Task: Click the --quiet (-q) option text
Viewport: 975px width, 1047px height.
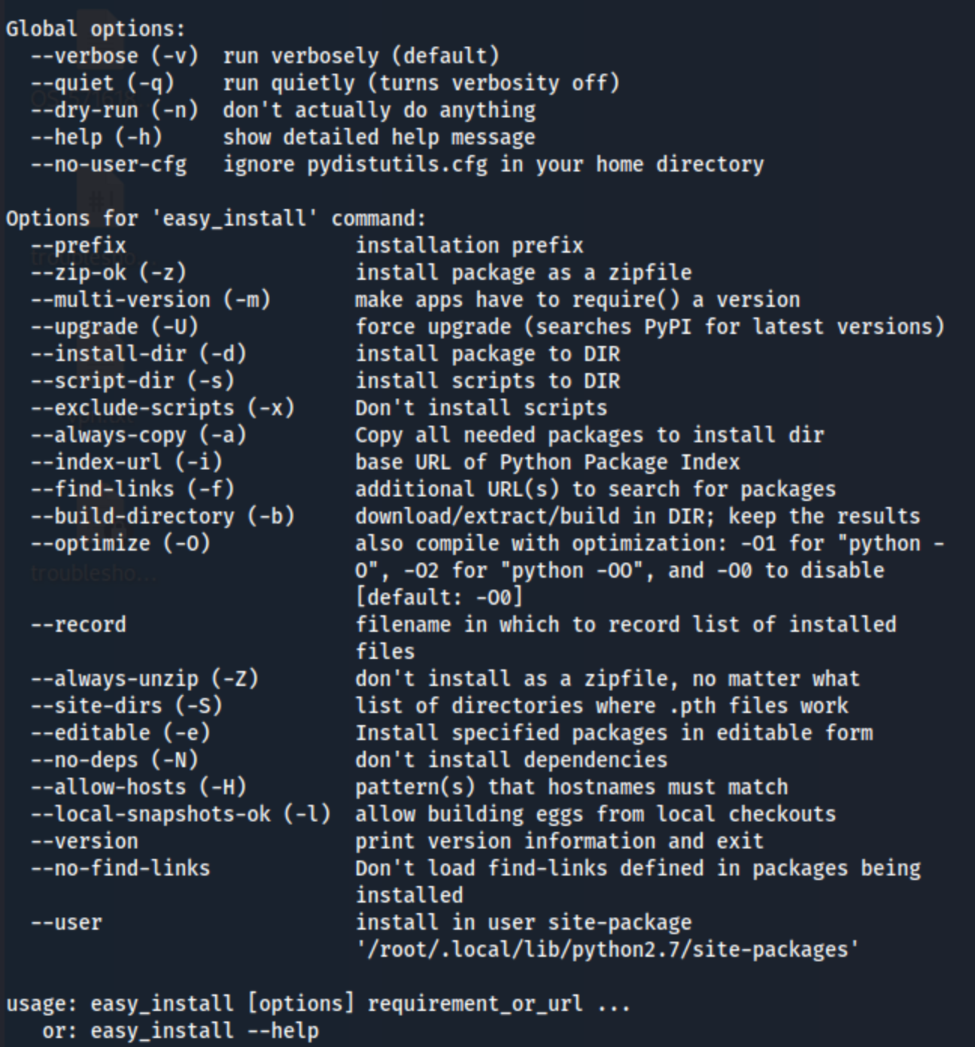Action: coord(102,83)
